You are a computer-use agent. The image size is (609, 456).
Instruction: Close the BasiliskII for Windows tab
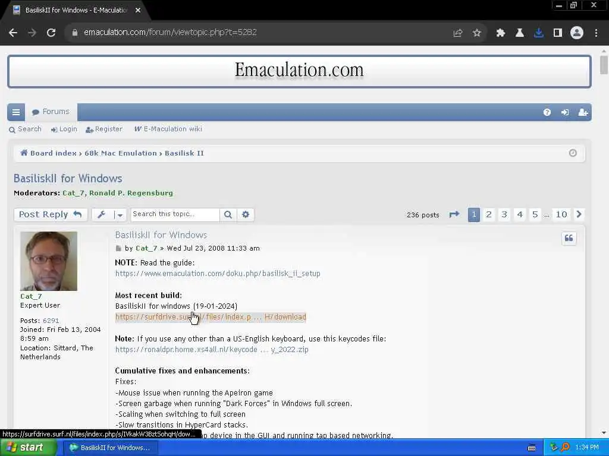138,10
